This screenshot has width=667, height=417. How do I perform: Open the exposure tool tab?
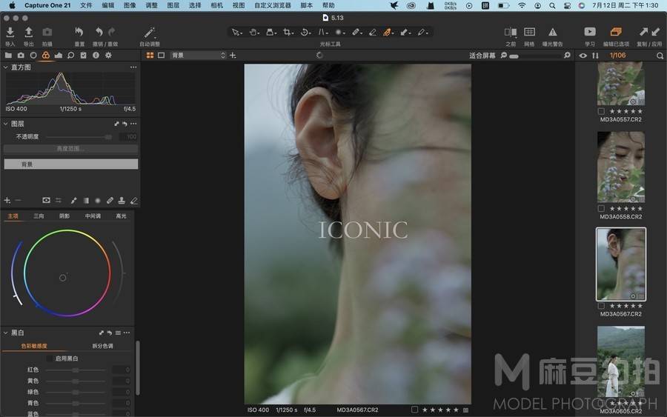tap(59, 56)
